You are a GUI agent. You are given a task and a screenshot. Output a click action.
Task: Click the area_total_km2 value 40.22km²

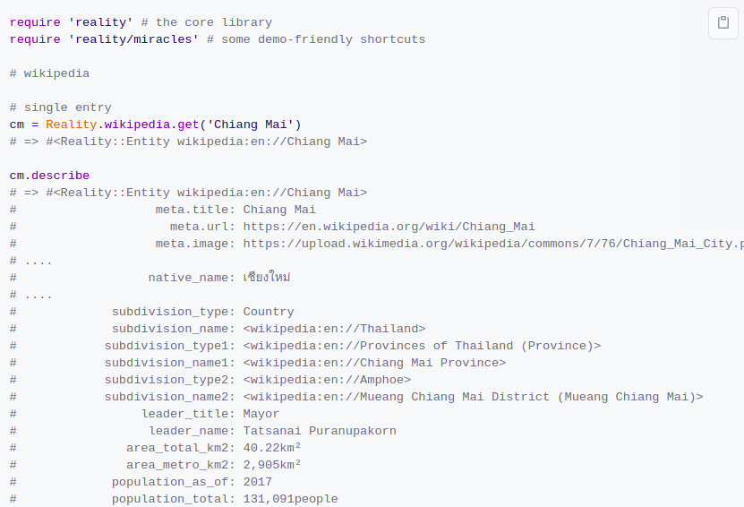(x=272, y=448)
